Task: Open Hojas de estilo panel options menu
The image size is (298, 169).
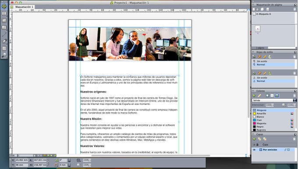Action: click(295, 52)
